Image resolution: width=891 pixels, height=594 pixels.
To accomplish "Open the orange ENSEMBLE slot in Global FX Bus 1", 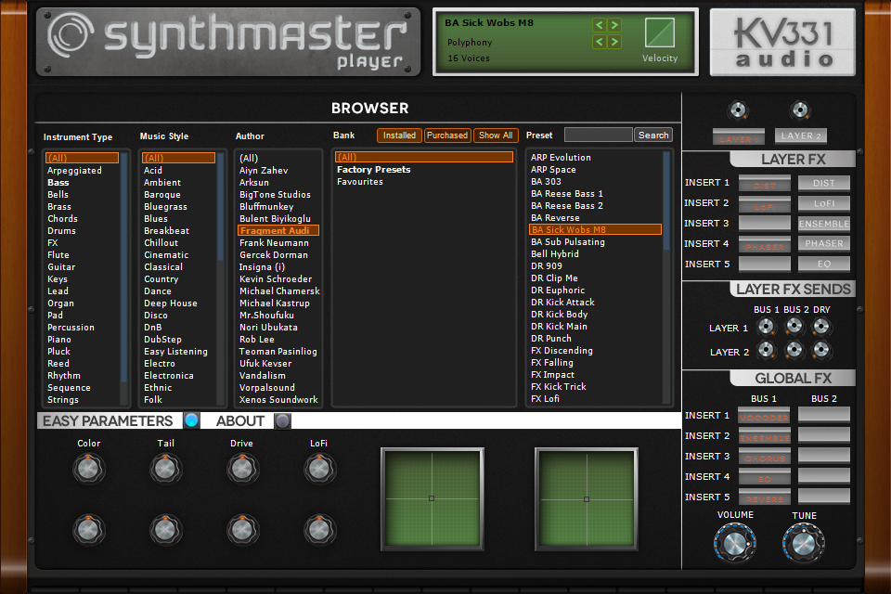I will (764, 436).
